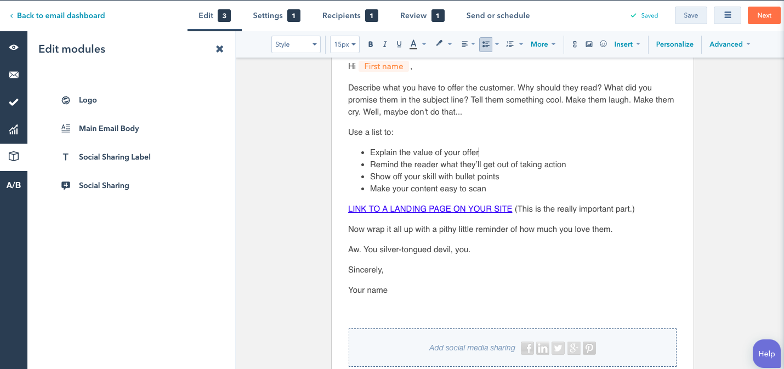Click 'Make your content easy to scan' bullet
Image resolution: width=784 pixels, height=369 pixels.
[x=428, y=189]
